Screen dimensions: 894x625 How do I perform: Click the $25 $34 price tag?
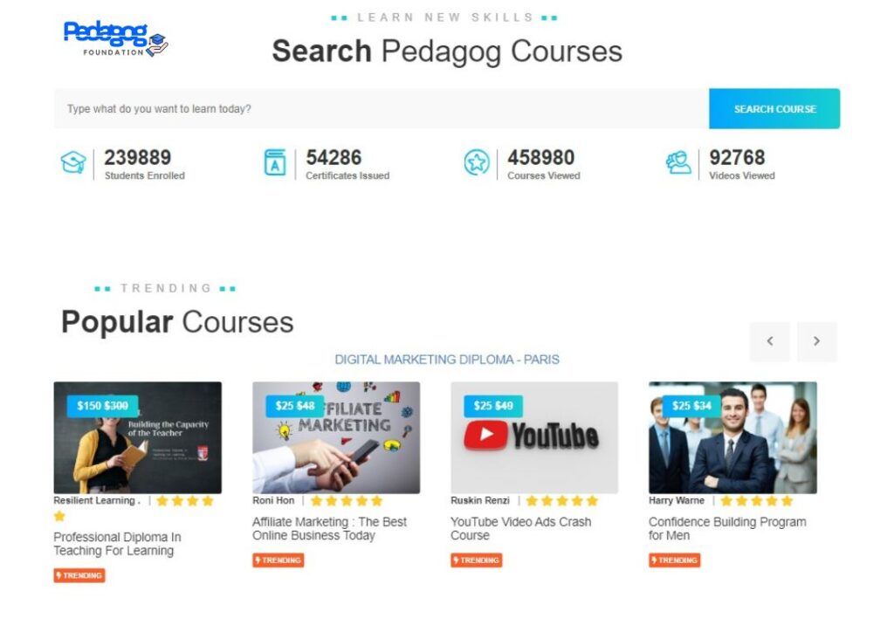pos(691,405)
